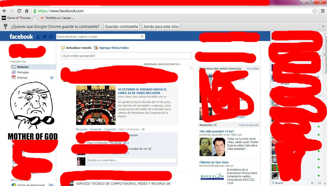Click the Escribe un comentario field
327x186 pixels.
coord(132,160)
